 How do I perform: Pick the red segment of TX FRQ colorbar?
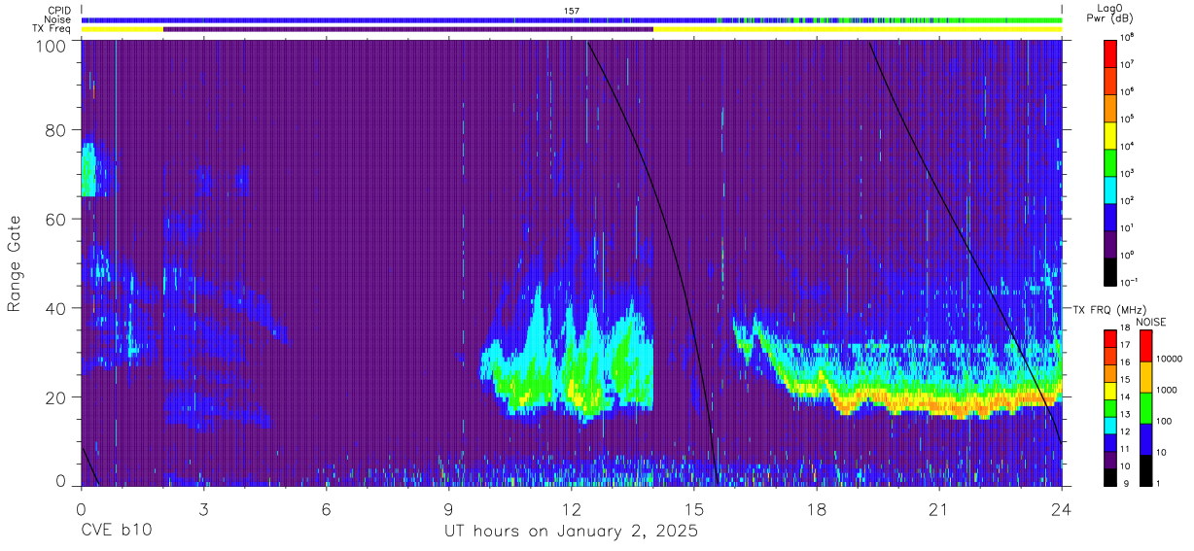tap(1109, 338)
